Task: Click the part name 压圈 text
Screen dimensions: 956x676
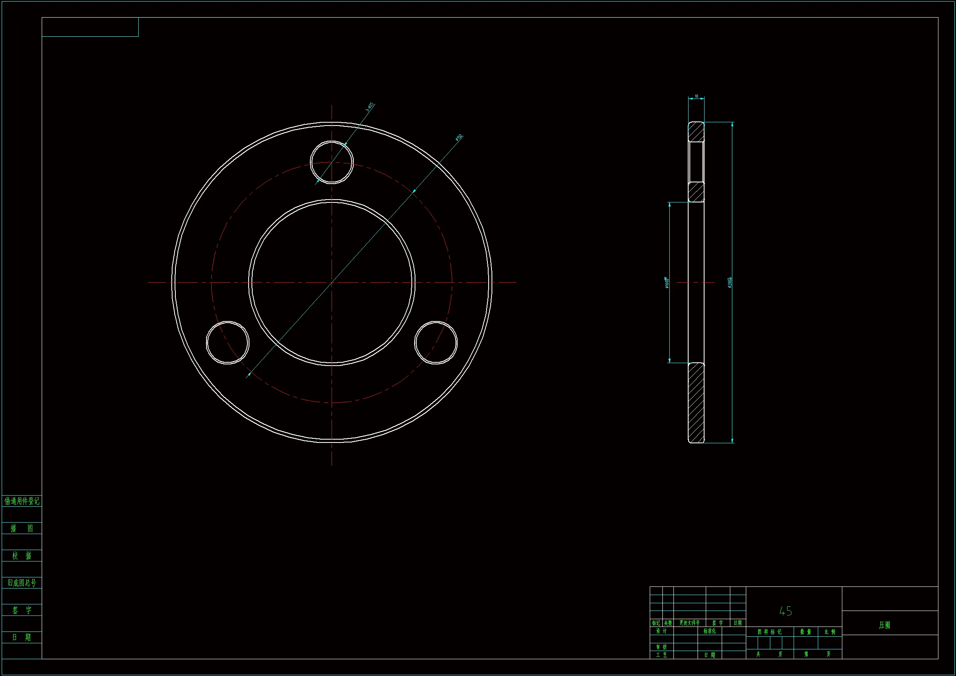Action: point(884,625)
